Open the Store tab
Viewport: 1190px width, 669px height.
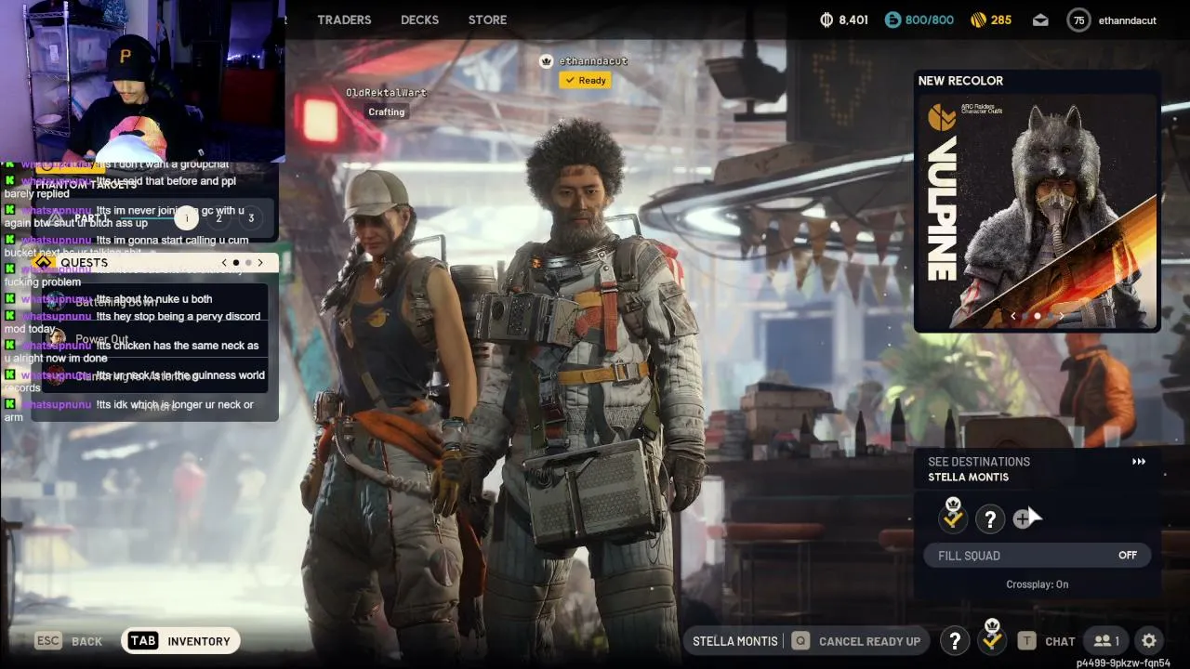point(487,20)
